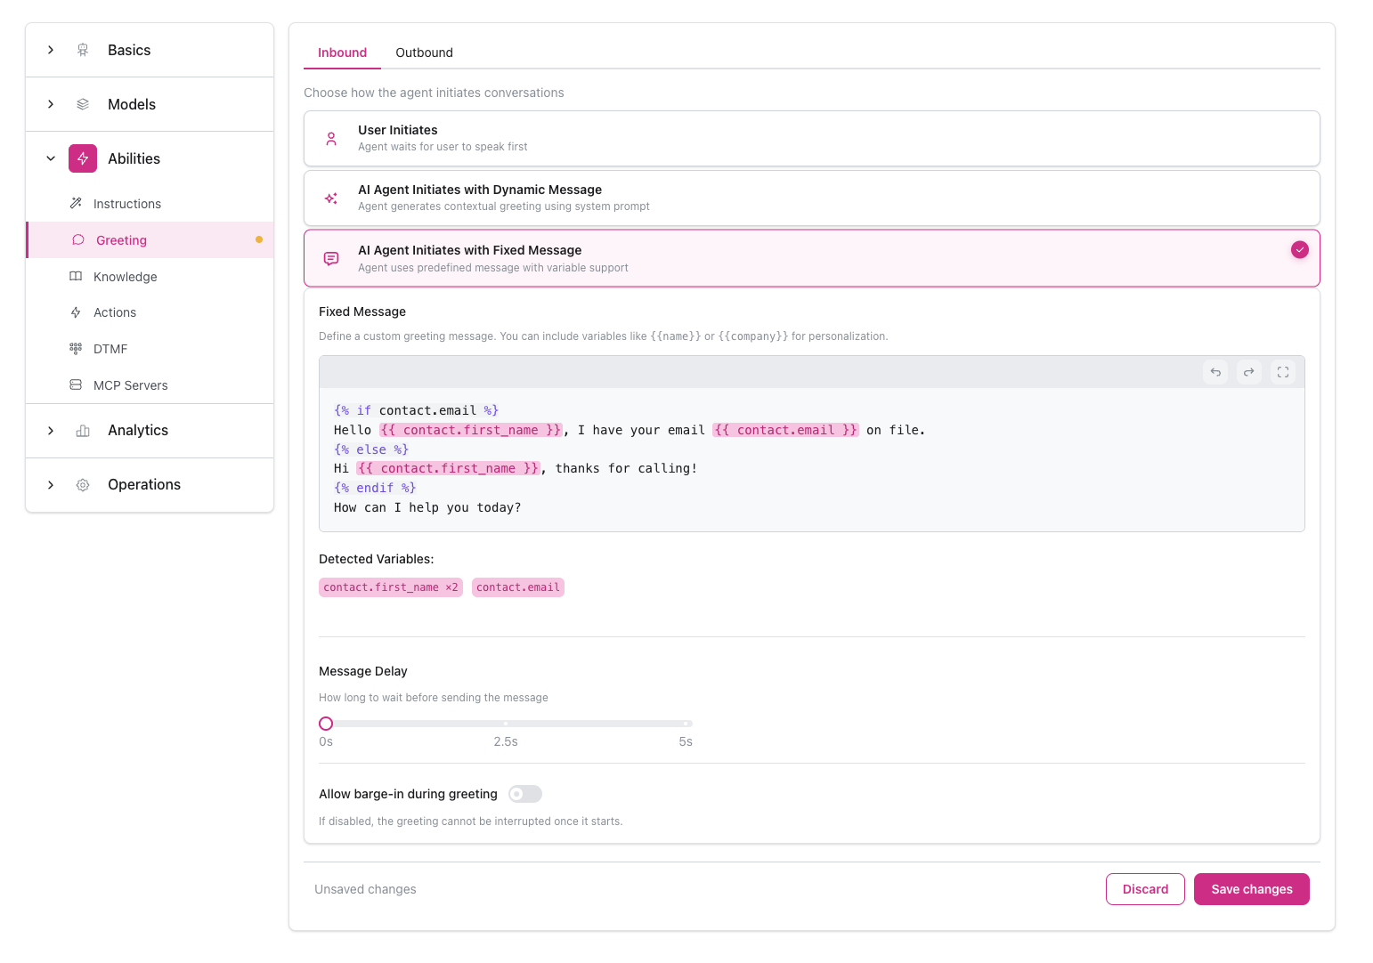Expand the Basics section

pos(51,50)
